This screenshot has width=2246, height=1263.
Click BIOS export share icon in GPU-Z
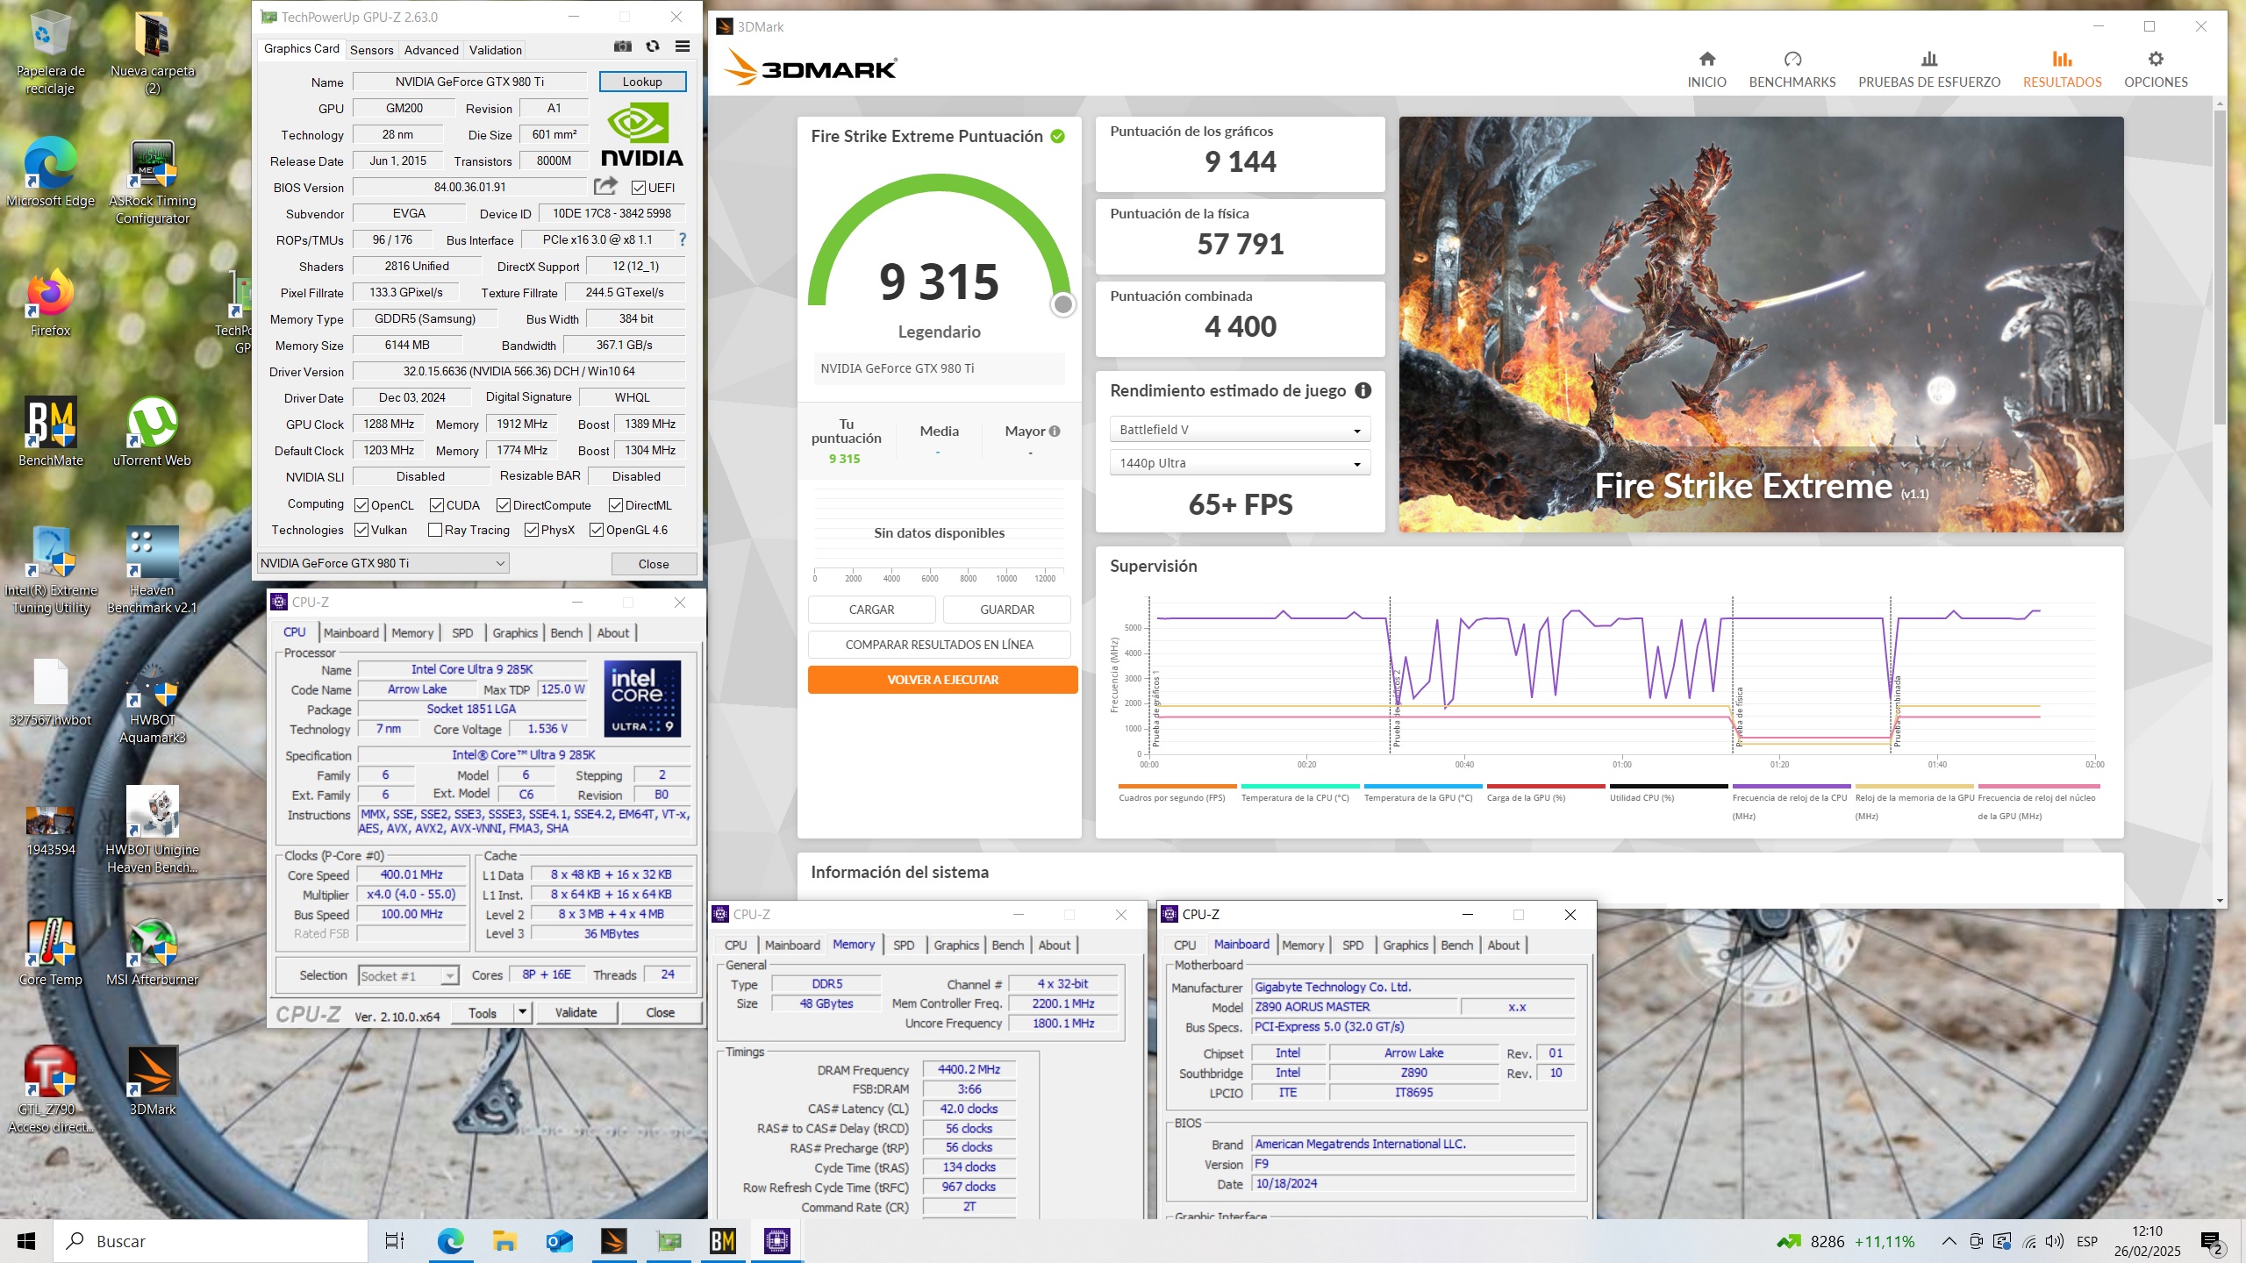point(605,186)
